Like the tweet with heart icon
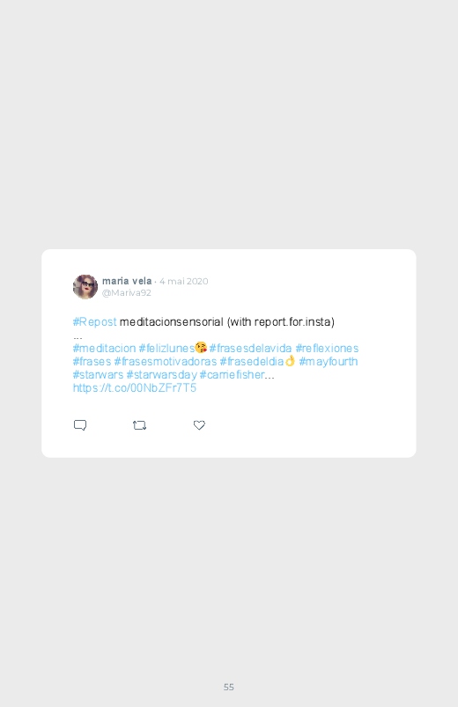 199,425
